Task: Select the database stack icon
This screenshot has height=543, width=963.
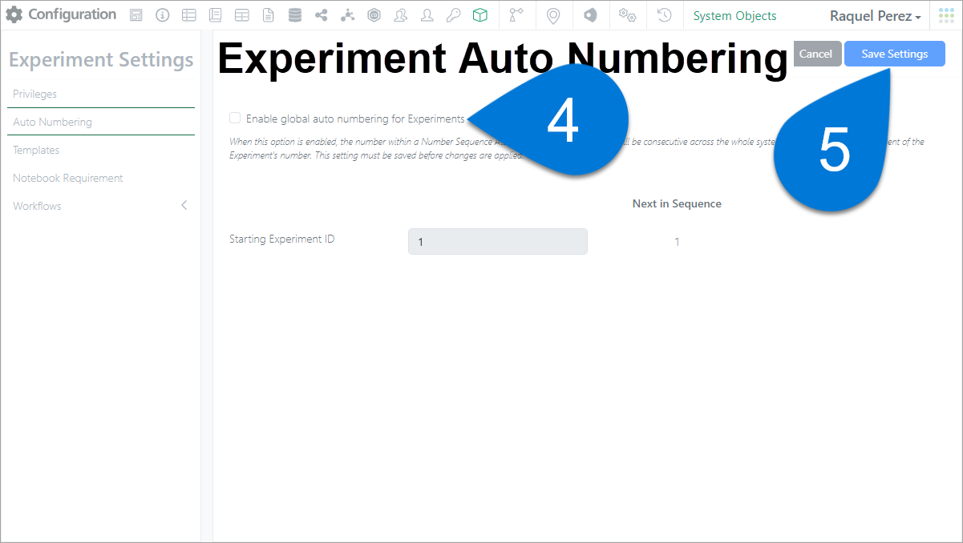Action: click(295, 15)
